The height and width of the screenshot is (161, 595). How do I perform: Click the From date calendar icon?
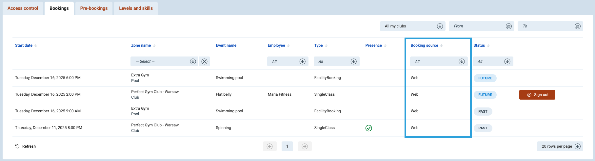[508, 26]
